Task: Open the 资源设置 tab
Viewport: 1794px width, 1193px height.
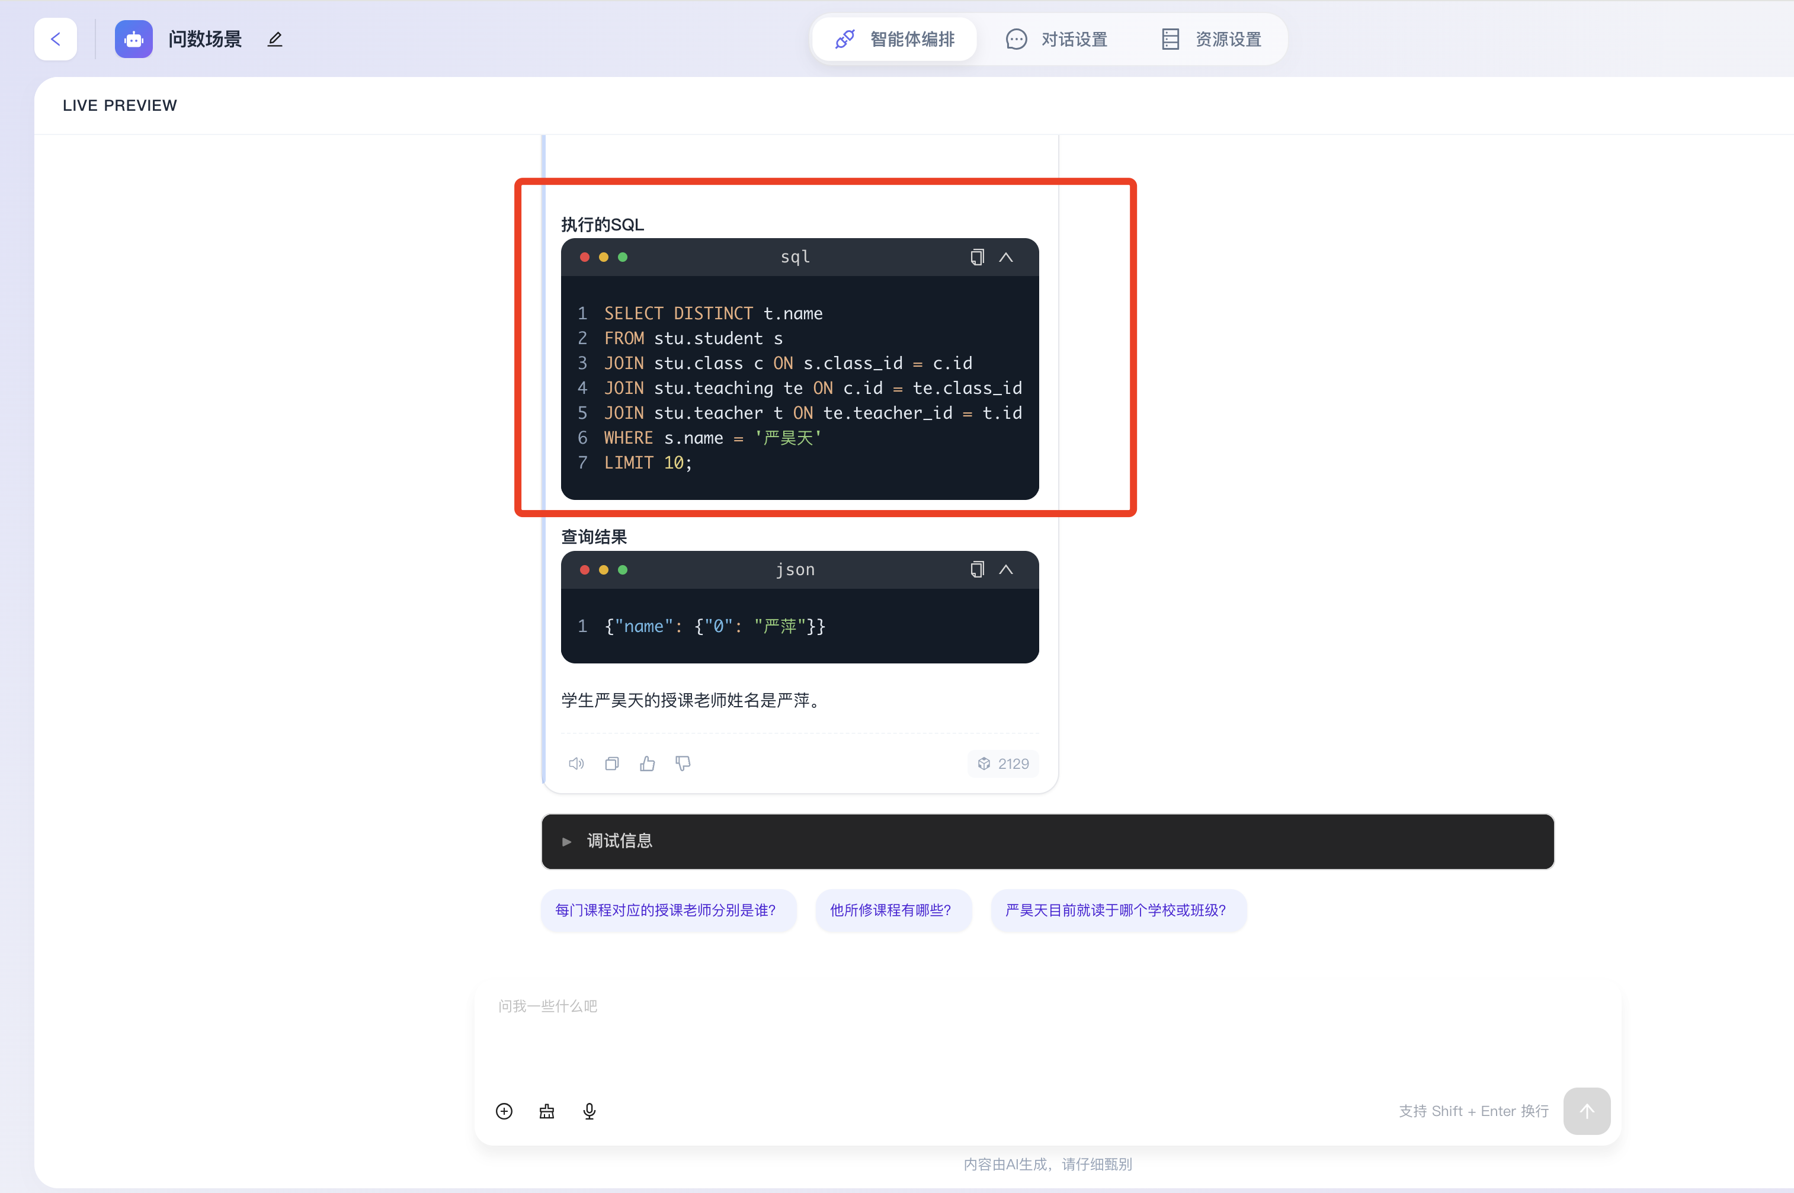Action: (1211, 39)
